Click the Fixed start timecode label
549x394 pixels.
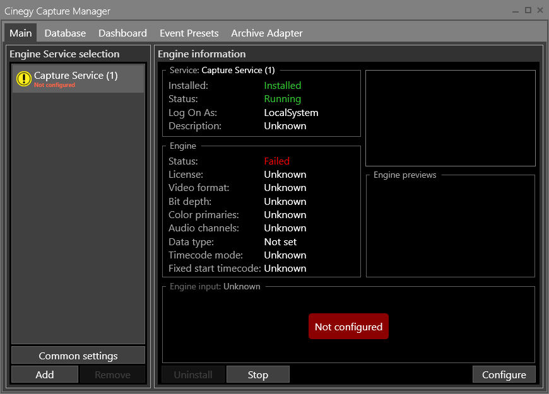pyautogui.click(x=215, y=269)
